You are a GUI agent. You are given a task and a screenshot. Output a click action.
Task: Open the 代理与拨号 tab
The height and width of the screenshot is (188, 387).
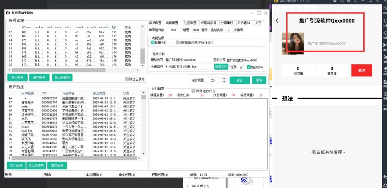[x=209, y=23]
